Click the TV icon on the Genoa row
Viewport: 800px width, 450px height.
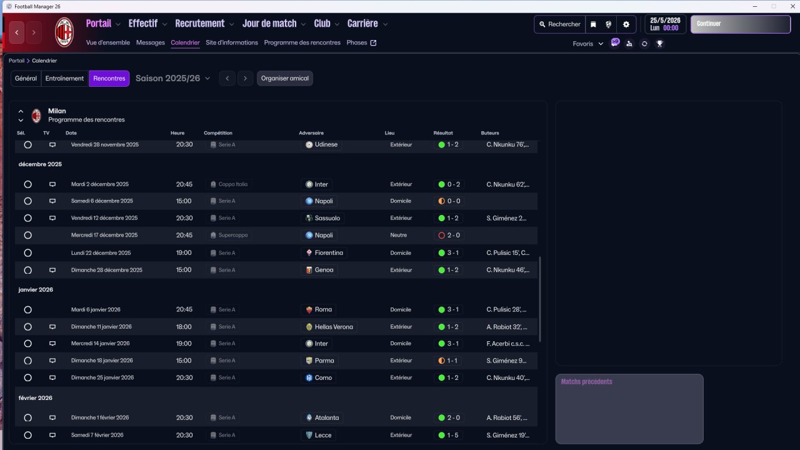[x=52, y=270]
